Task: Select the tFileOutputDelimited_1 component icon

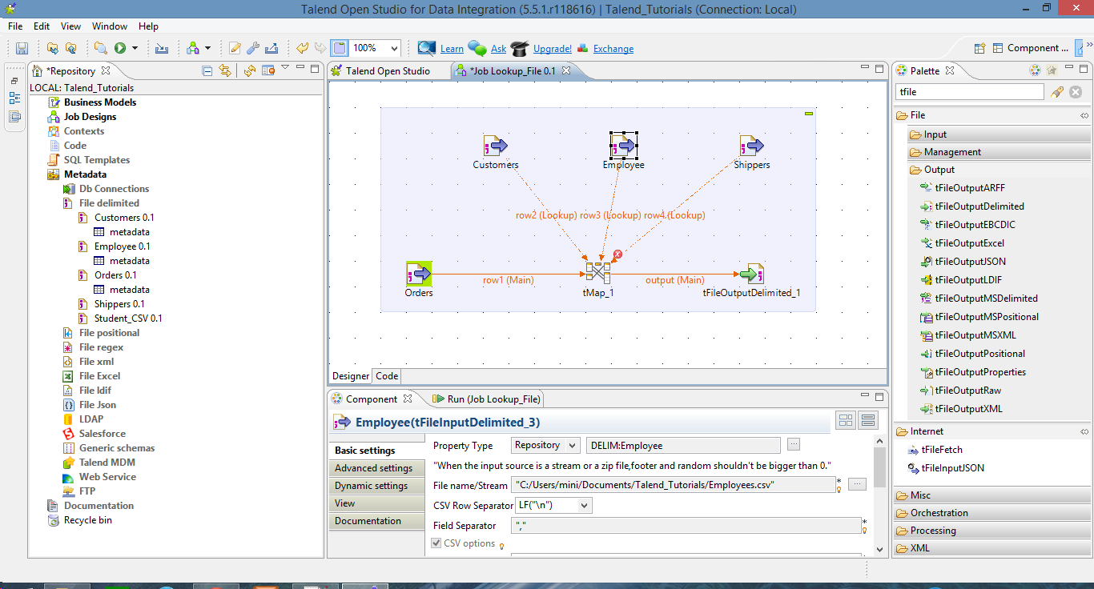Action: point(751,274)
